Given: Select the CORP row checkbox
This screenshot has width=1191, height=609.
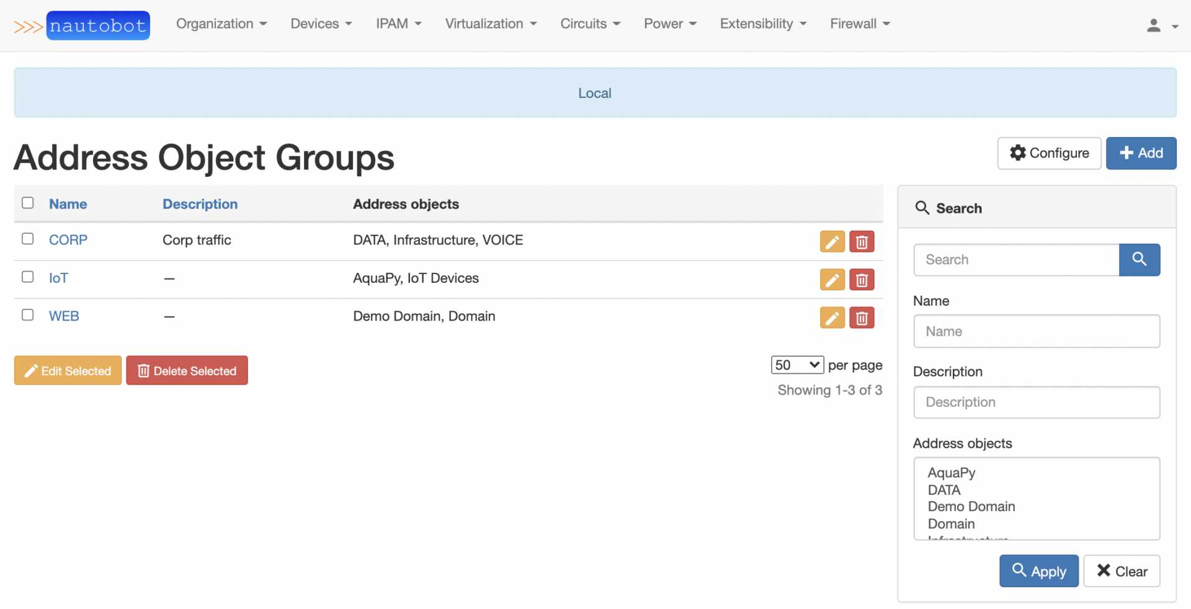Looking at the screenshot, I should 28,239.
